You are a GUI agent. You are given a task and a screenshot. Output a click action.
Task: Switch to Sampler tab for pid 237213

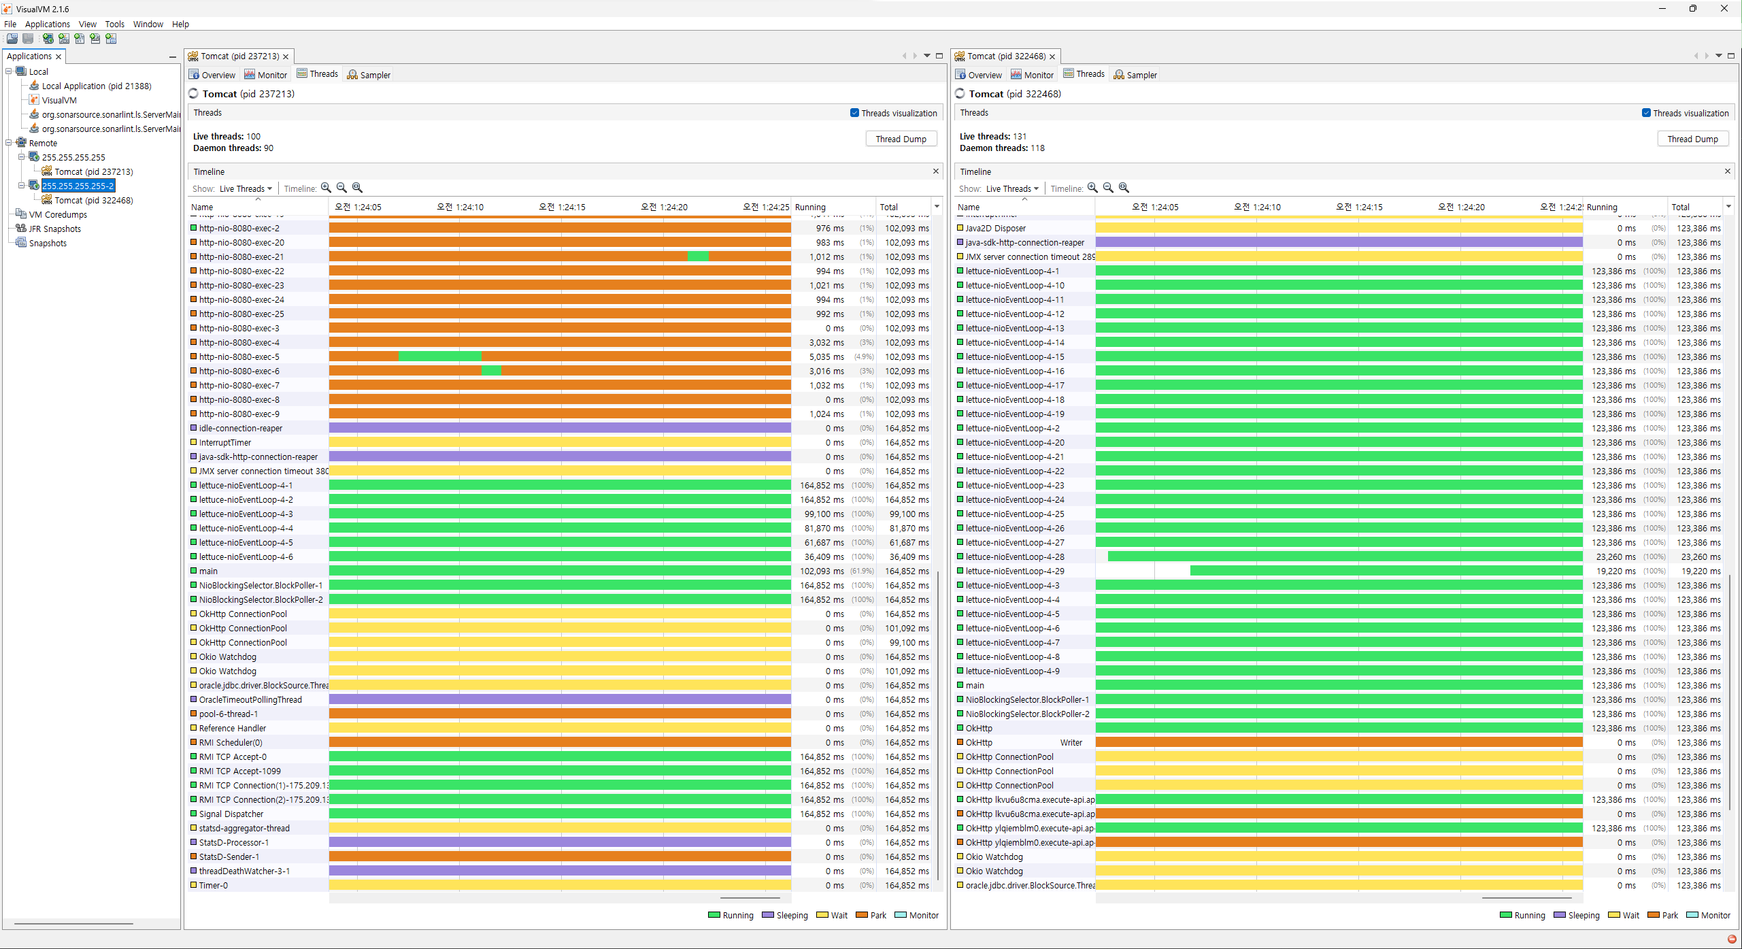coord(369,75)
